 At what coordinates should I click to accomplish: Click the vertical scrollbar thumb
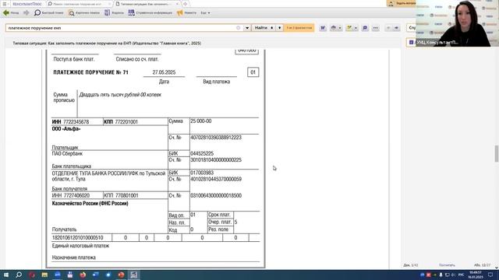496,154
